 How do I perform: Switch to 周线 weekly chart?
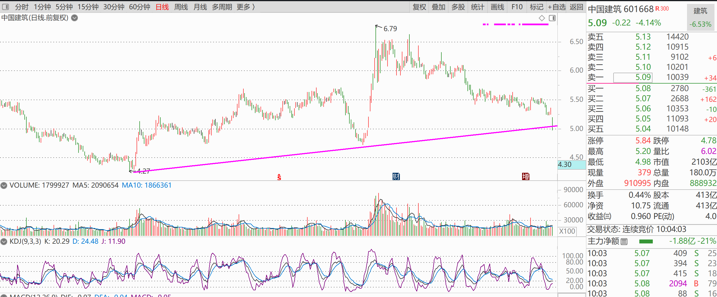pyautogui.click(x=181, y=7)
